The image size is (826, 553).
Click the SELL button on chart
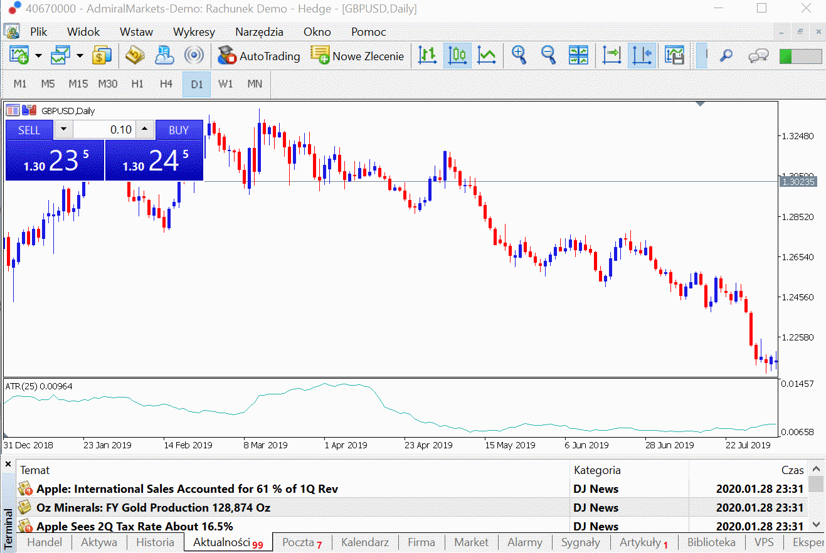pos(29,130)
